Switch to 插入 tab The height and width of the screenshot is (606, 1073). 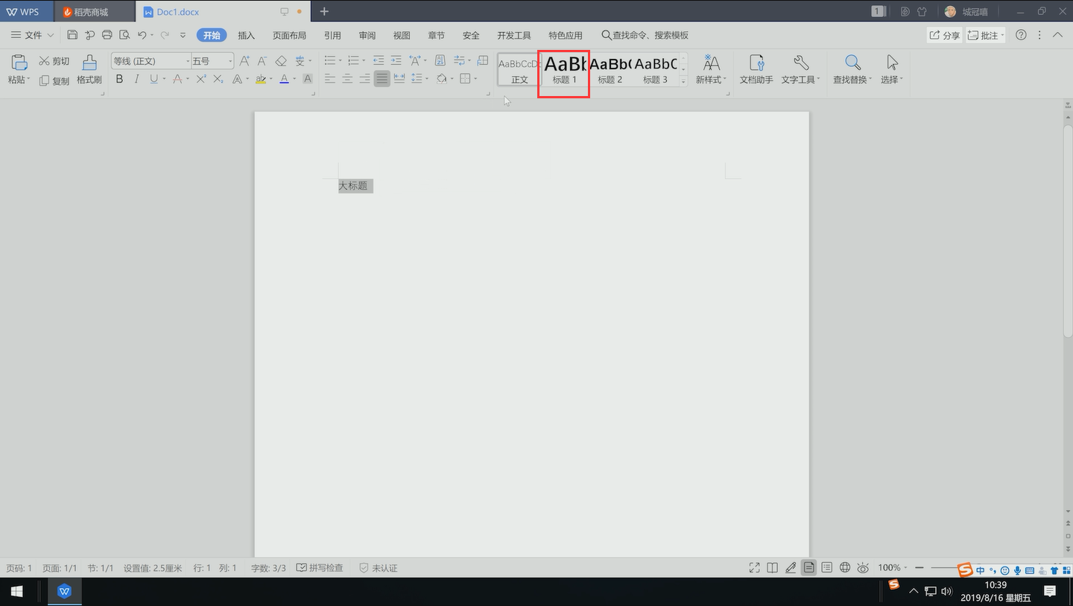pos(247,35)
